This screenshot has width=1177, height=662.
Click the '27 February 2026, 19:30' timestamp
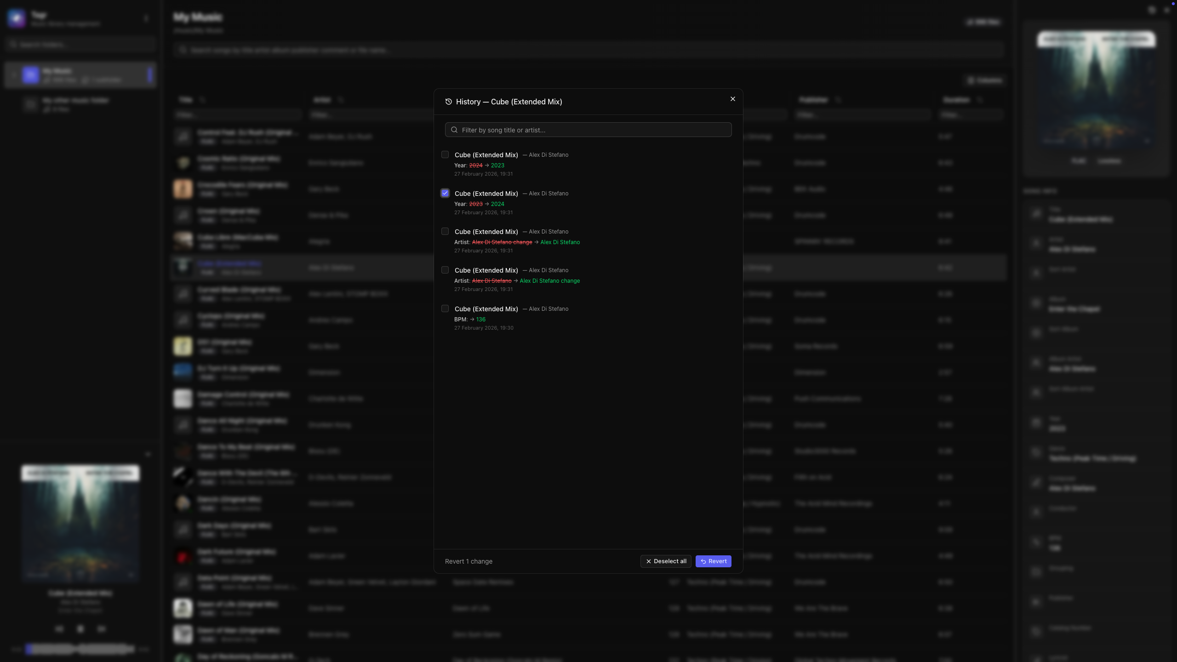[484, 328]
